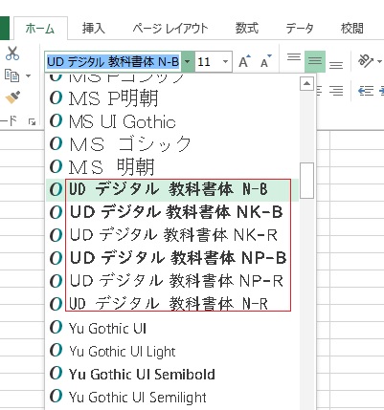This screenshot has width=384, height=410.
Task: Choose the Yu Gothic UI Light font
Action: [x=172, y=352]
